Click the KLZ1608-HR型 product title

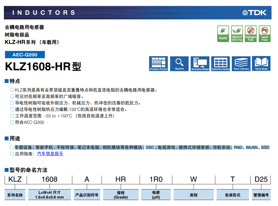click(43, 67)
